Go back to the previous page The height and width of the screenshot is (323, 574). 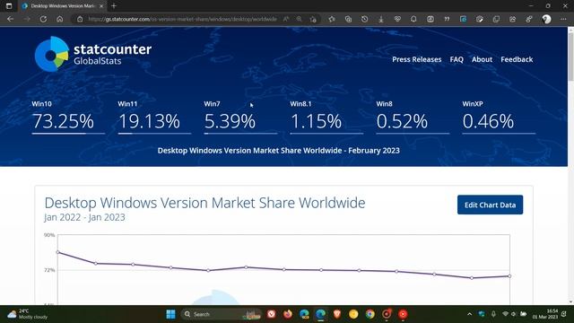pyautogui.click(x=10, y=19)
